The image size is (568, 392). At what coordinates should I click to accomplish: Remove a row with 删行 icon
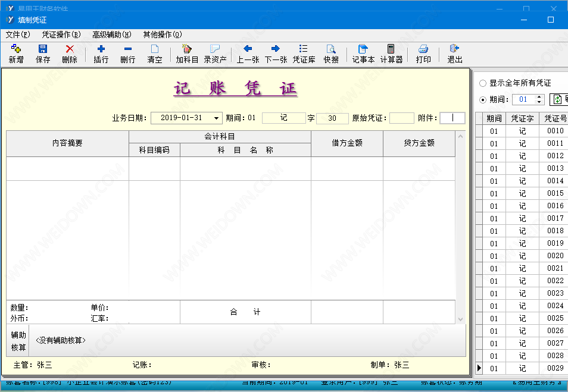click(x=127, y=54)
